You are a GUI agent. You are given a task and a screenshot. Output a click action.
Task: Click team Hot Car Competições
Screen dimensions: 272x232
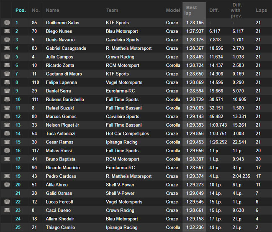[127, 134]
